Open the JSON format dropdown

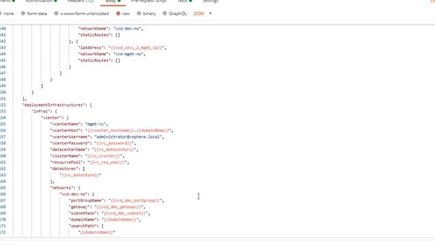point(203,14)
